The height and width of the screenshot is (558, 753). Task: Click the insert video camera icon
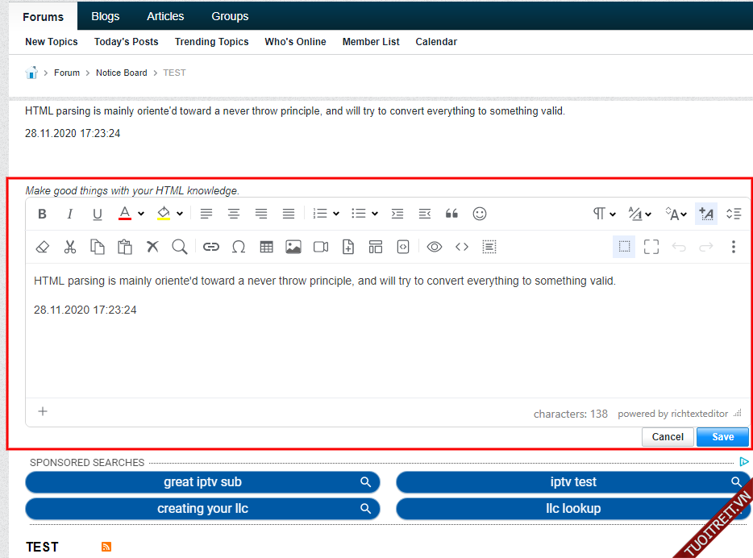pos(321,247)
